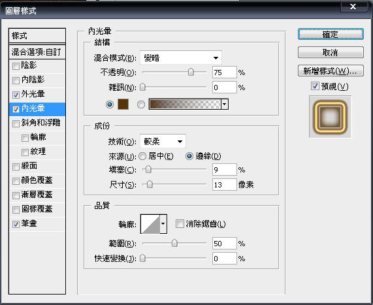373x305 pixels.
Task: Select the solid color radio button
Action: click(x=110, y=104)
